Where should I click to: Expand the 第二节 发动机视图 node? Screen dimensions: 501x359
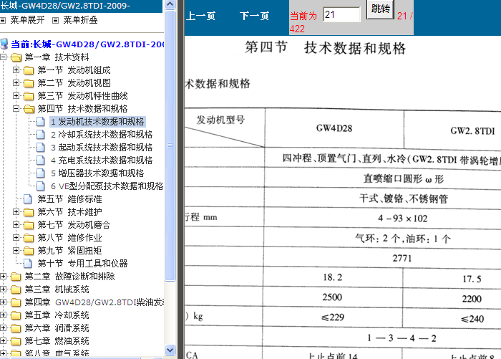(16, 83)
